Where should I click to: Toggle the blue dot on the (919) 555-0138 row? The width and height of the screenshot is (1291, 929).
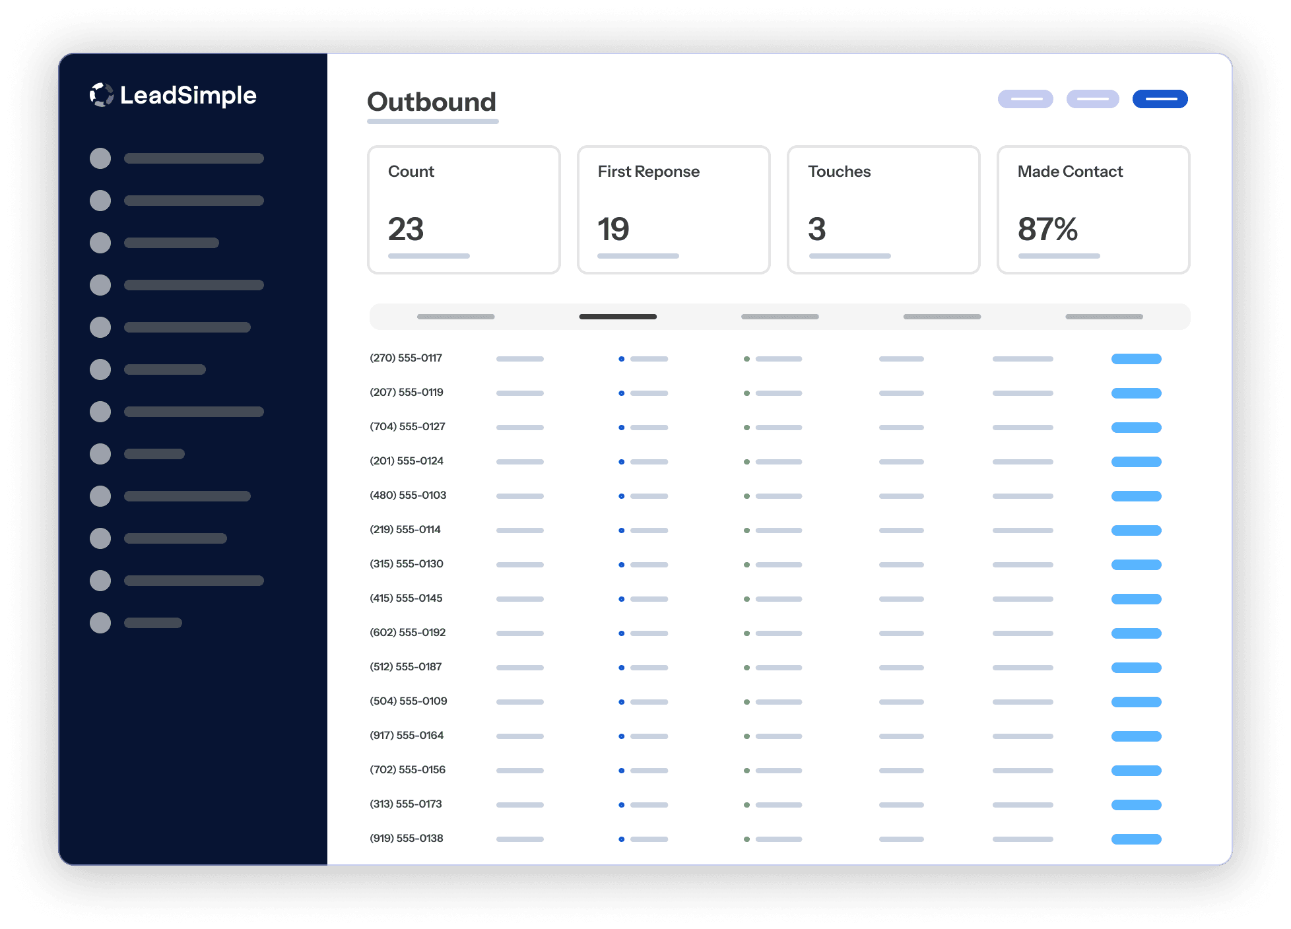(x=621, y=839)
